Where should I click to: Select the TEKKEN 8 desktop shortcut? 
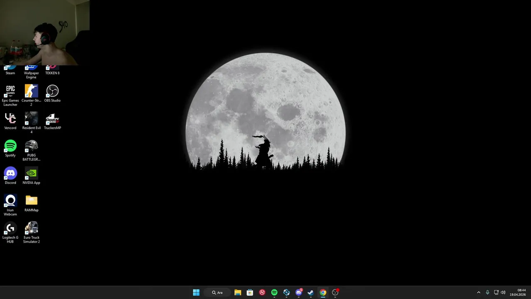click(52, 71)
